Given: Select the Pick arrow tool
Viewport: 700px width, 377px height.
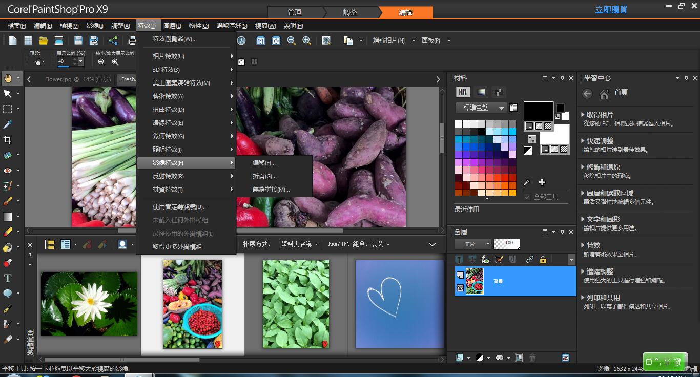Looking at the screenshot, I should [8, 94].
